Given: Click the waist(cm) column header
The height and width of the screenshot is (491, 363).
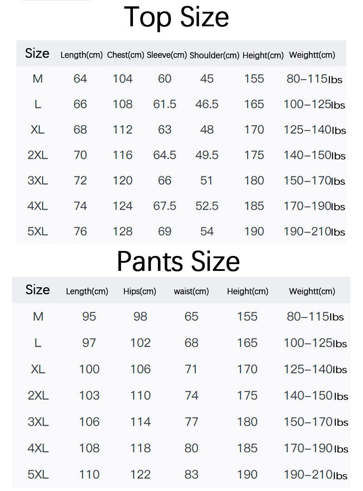Looking at the screenshot, I should (191, 291).
